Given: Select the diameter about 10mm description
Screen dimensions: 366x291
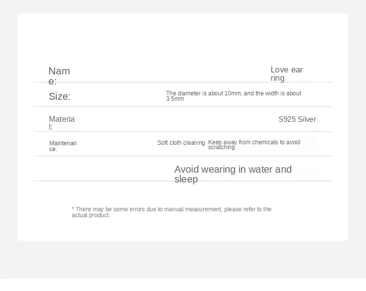Looking at the screenshot, I should [233, 93].
